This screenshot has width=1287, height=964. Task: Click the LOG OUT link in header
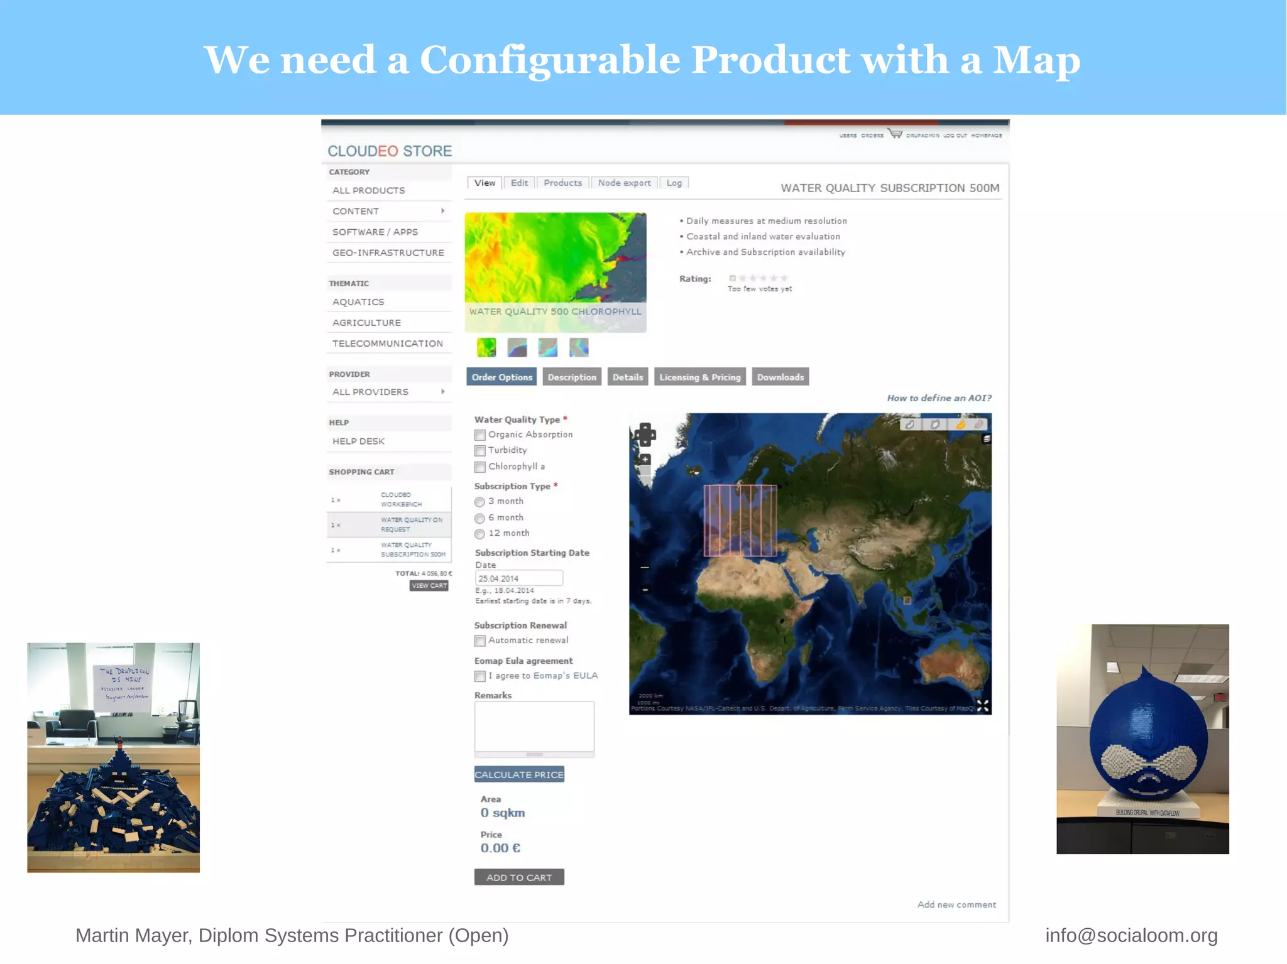point(955,136)
